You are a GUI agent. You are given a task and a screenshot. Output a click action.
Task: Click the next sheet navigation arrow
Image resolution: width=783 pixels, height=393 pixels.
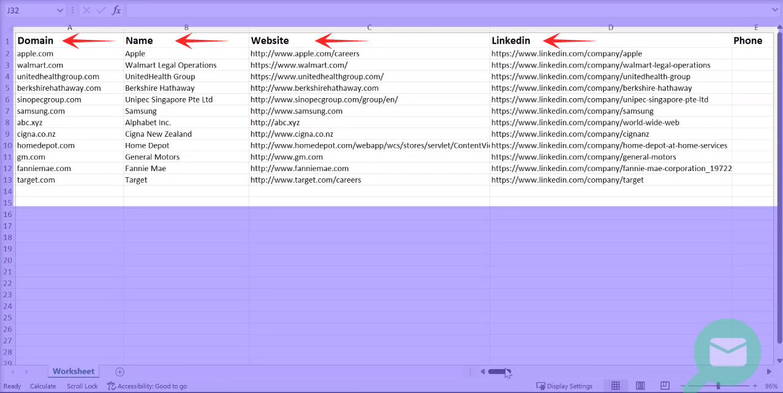pos(26,372)
